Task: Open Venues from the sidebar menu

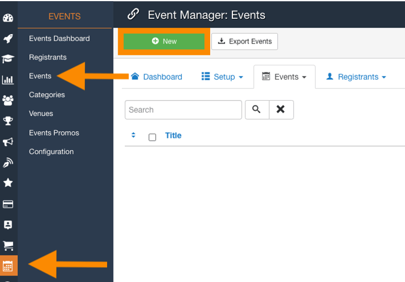Action: tap(41, 114)
